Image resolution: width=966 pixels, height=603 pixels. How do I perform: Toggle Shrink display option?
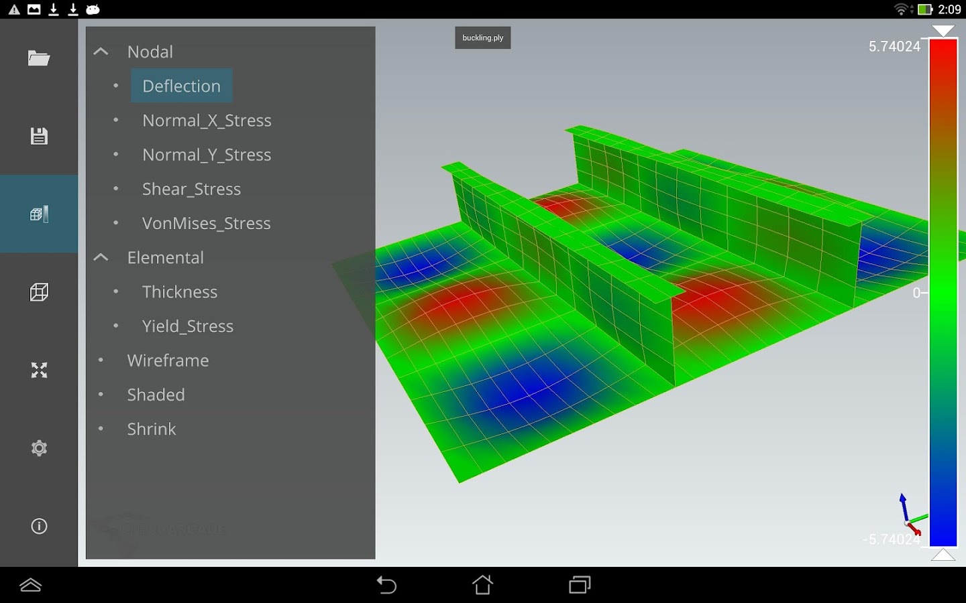pyautogui.click(x=152, y=429)
